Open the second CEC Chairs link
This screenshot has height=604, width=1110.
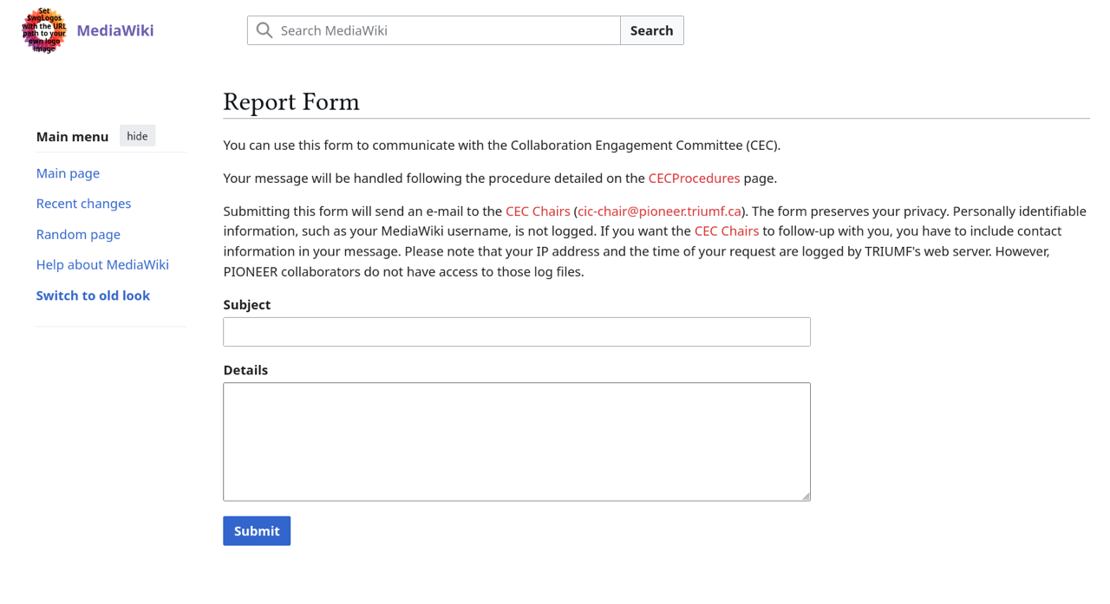pyautogui.click(x=727, y=231)
